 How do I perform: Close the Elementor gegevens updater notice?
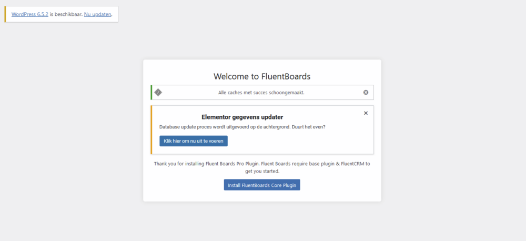point(366,113)
